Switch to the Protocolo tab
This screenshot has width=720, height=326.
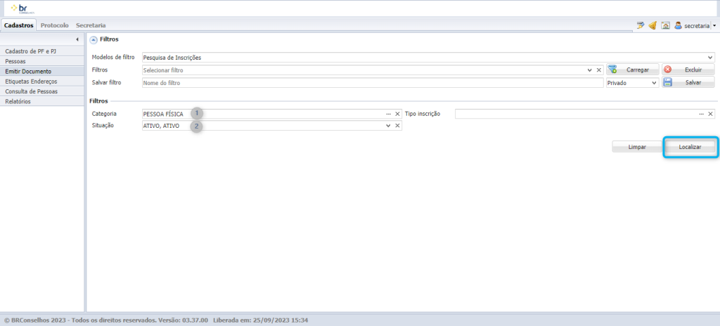55,26
